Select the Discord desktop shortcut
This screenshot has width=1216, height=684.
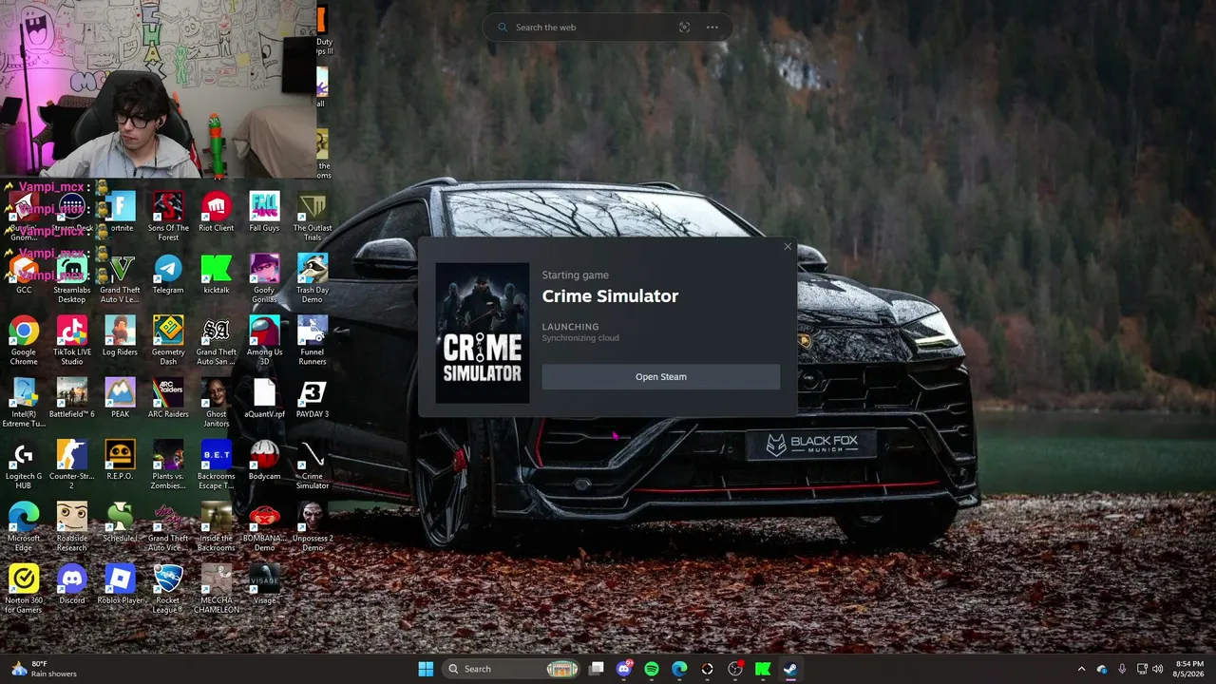(x=72, y=584)
